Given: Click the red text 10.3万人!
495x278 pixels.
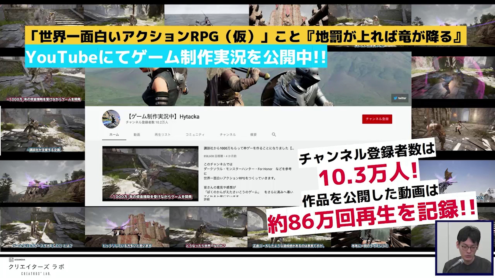Looking at the screenshot, I should click(368, 176).
